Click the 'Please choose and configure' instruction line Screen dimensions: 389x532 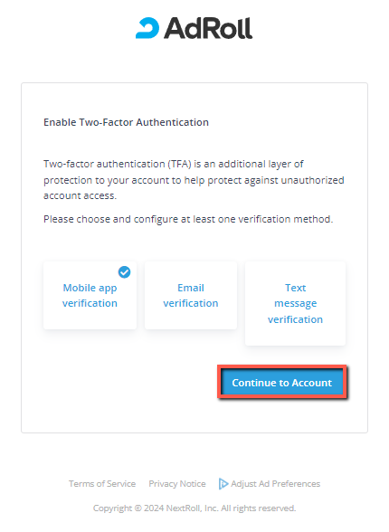(188, 219)
